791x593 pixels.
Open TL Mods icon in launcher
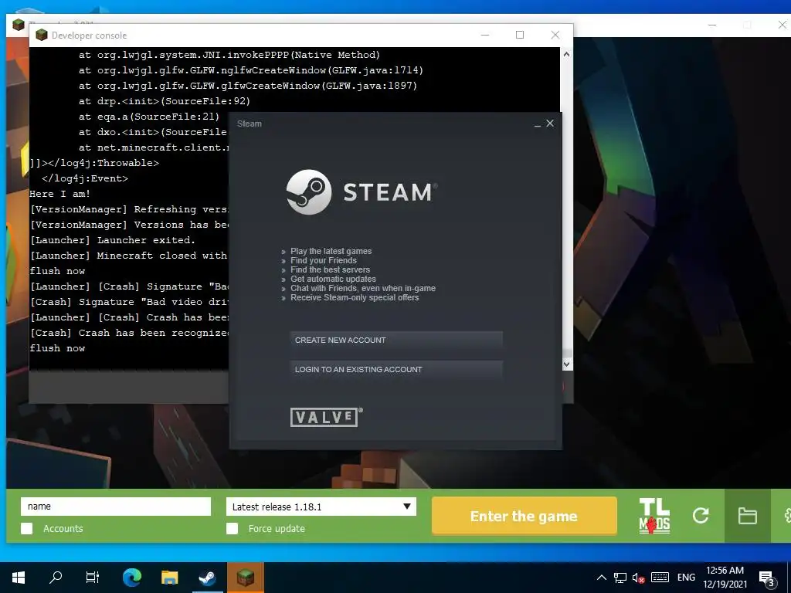point(654,516)
